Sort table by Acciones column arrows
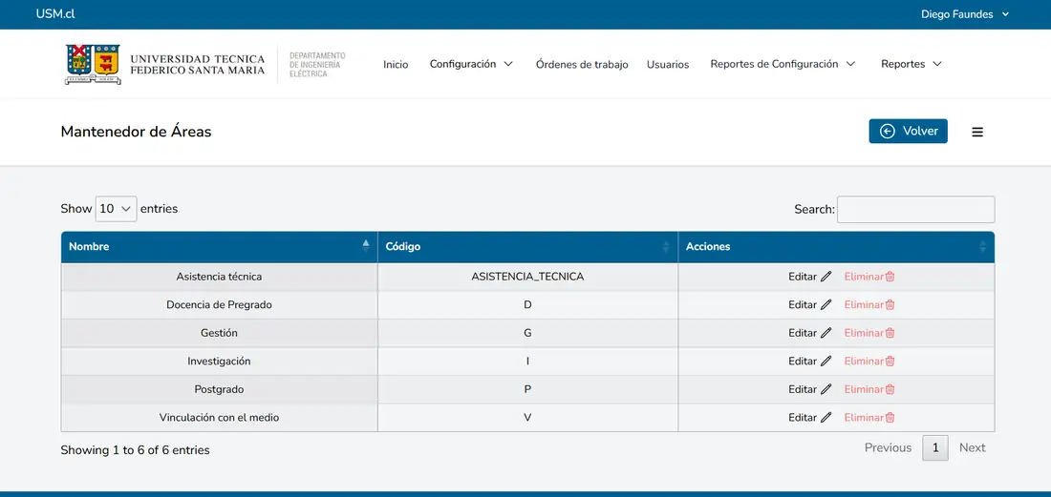The width and height of the screenshot is (1051, 497). pyautogui.click(x=982, y=246)
